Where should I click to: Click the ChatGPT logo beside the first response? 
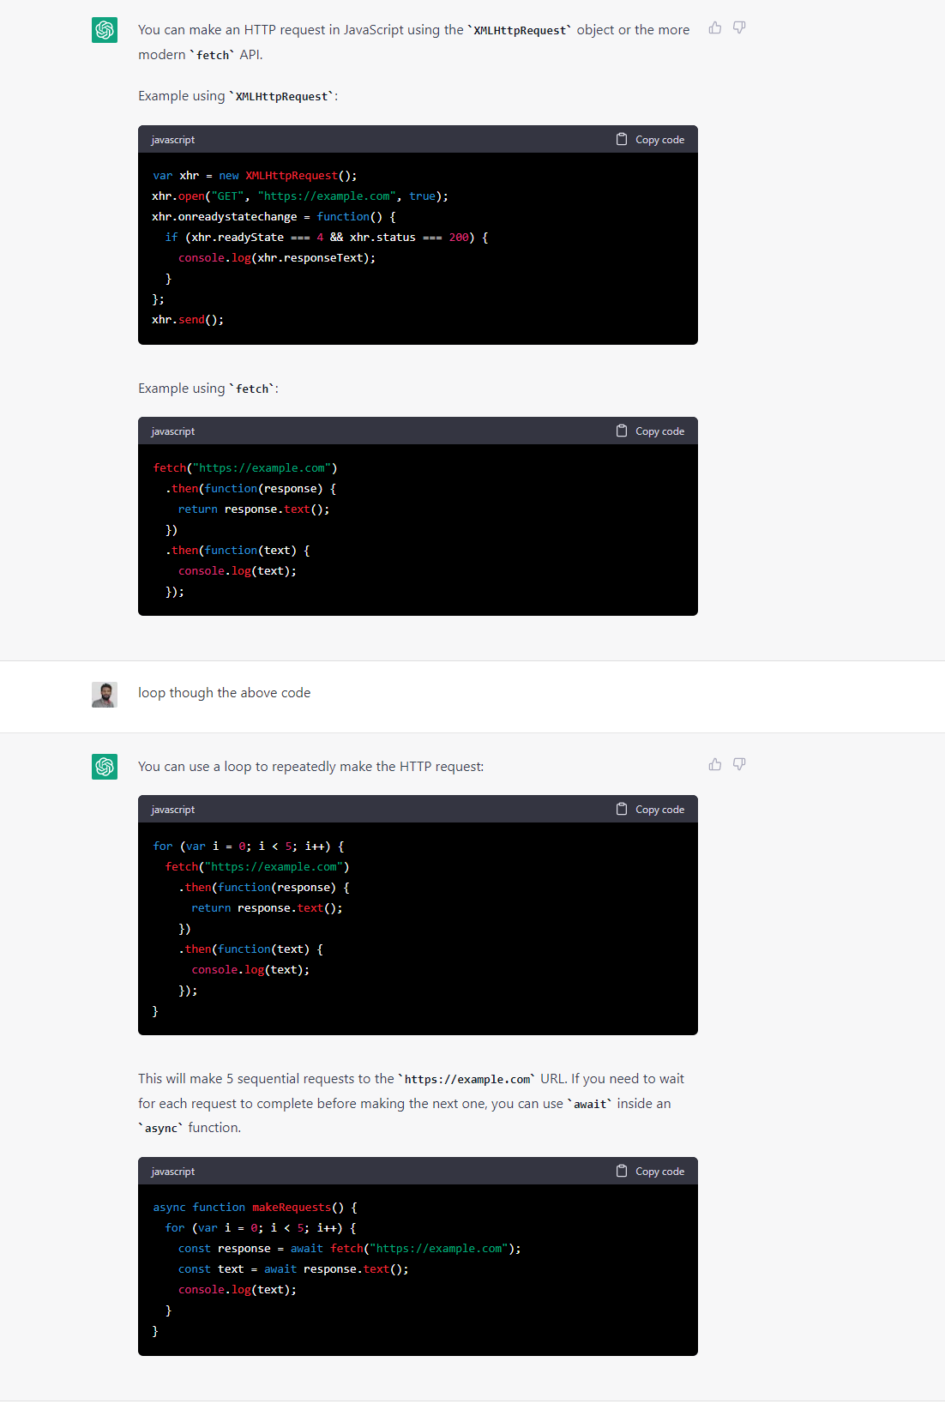pos(104,29)
